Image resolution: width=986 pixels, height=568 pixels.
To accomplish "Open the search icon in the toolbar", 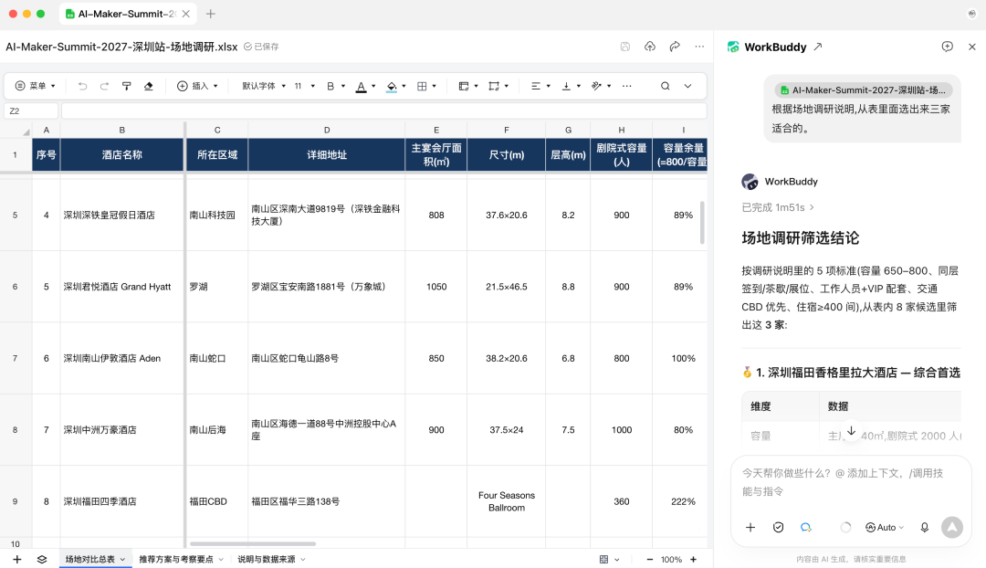I will 665,86.
